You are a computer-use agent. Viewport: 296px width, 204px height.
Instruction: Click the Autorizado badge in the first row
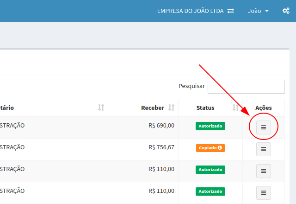tap(210, 126)
